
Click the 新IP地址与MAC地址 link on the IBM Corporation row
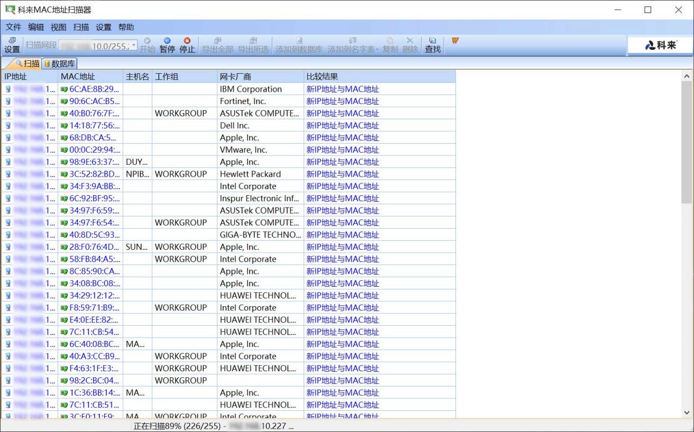tap(343, 89)
